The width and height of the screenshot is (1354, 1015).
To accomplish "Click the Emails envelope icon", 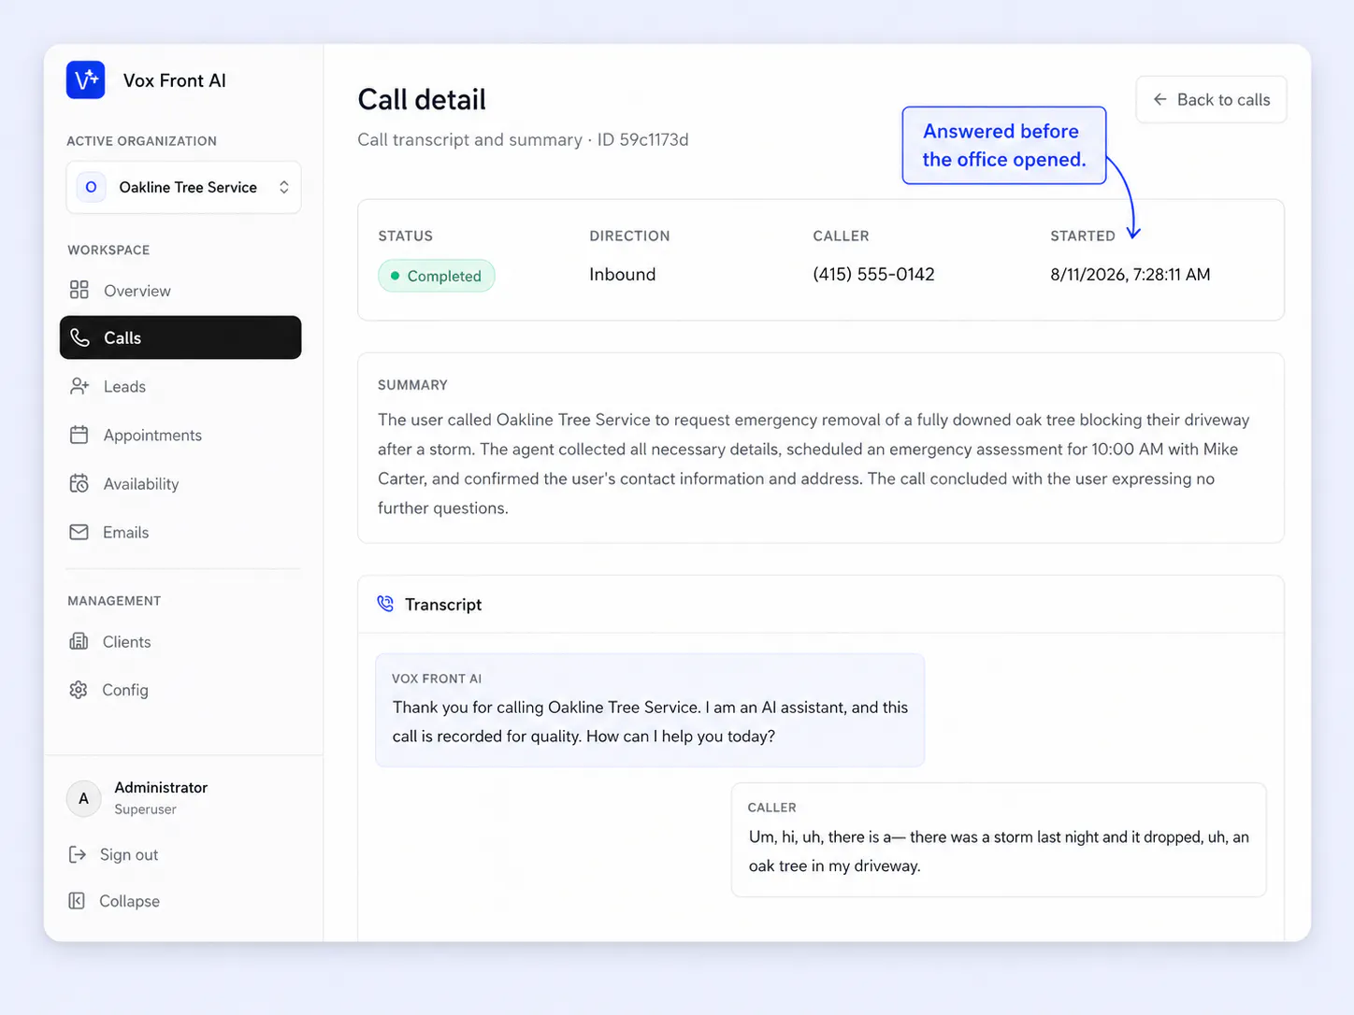I will coord(79,532).
